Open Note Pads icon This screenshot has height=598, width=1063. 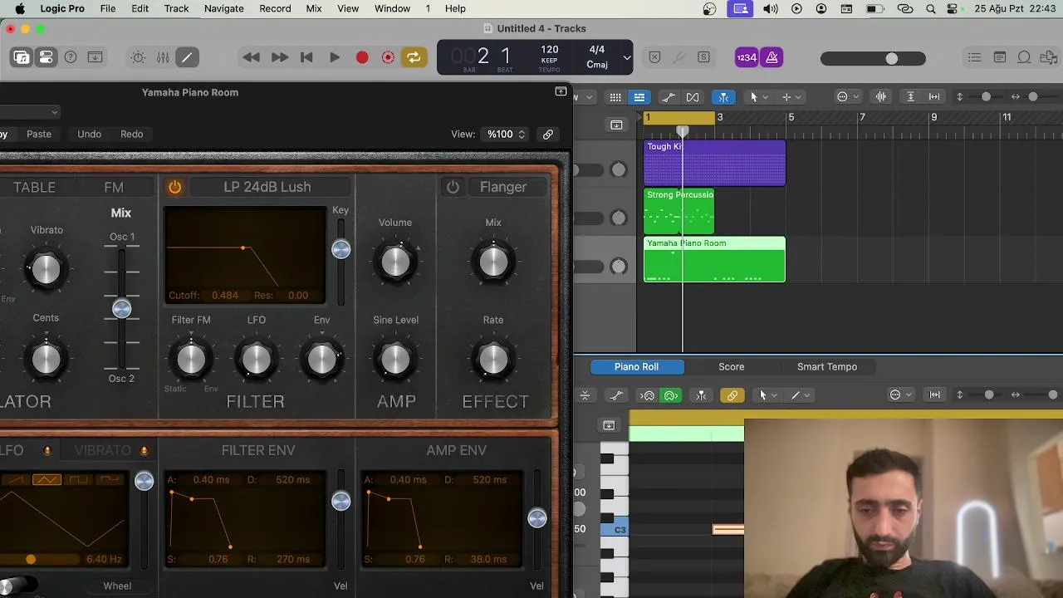[1000, 57]
